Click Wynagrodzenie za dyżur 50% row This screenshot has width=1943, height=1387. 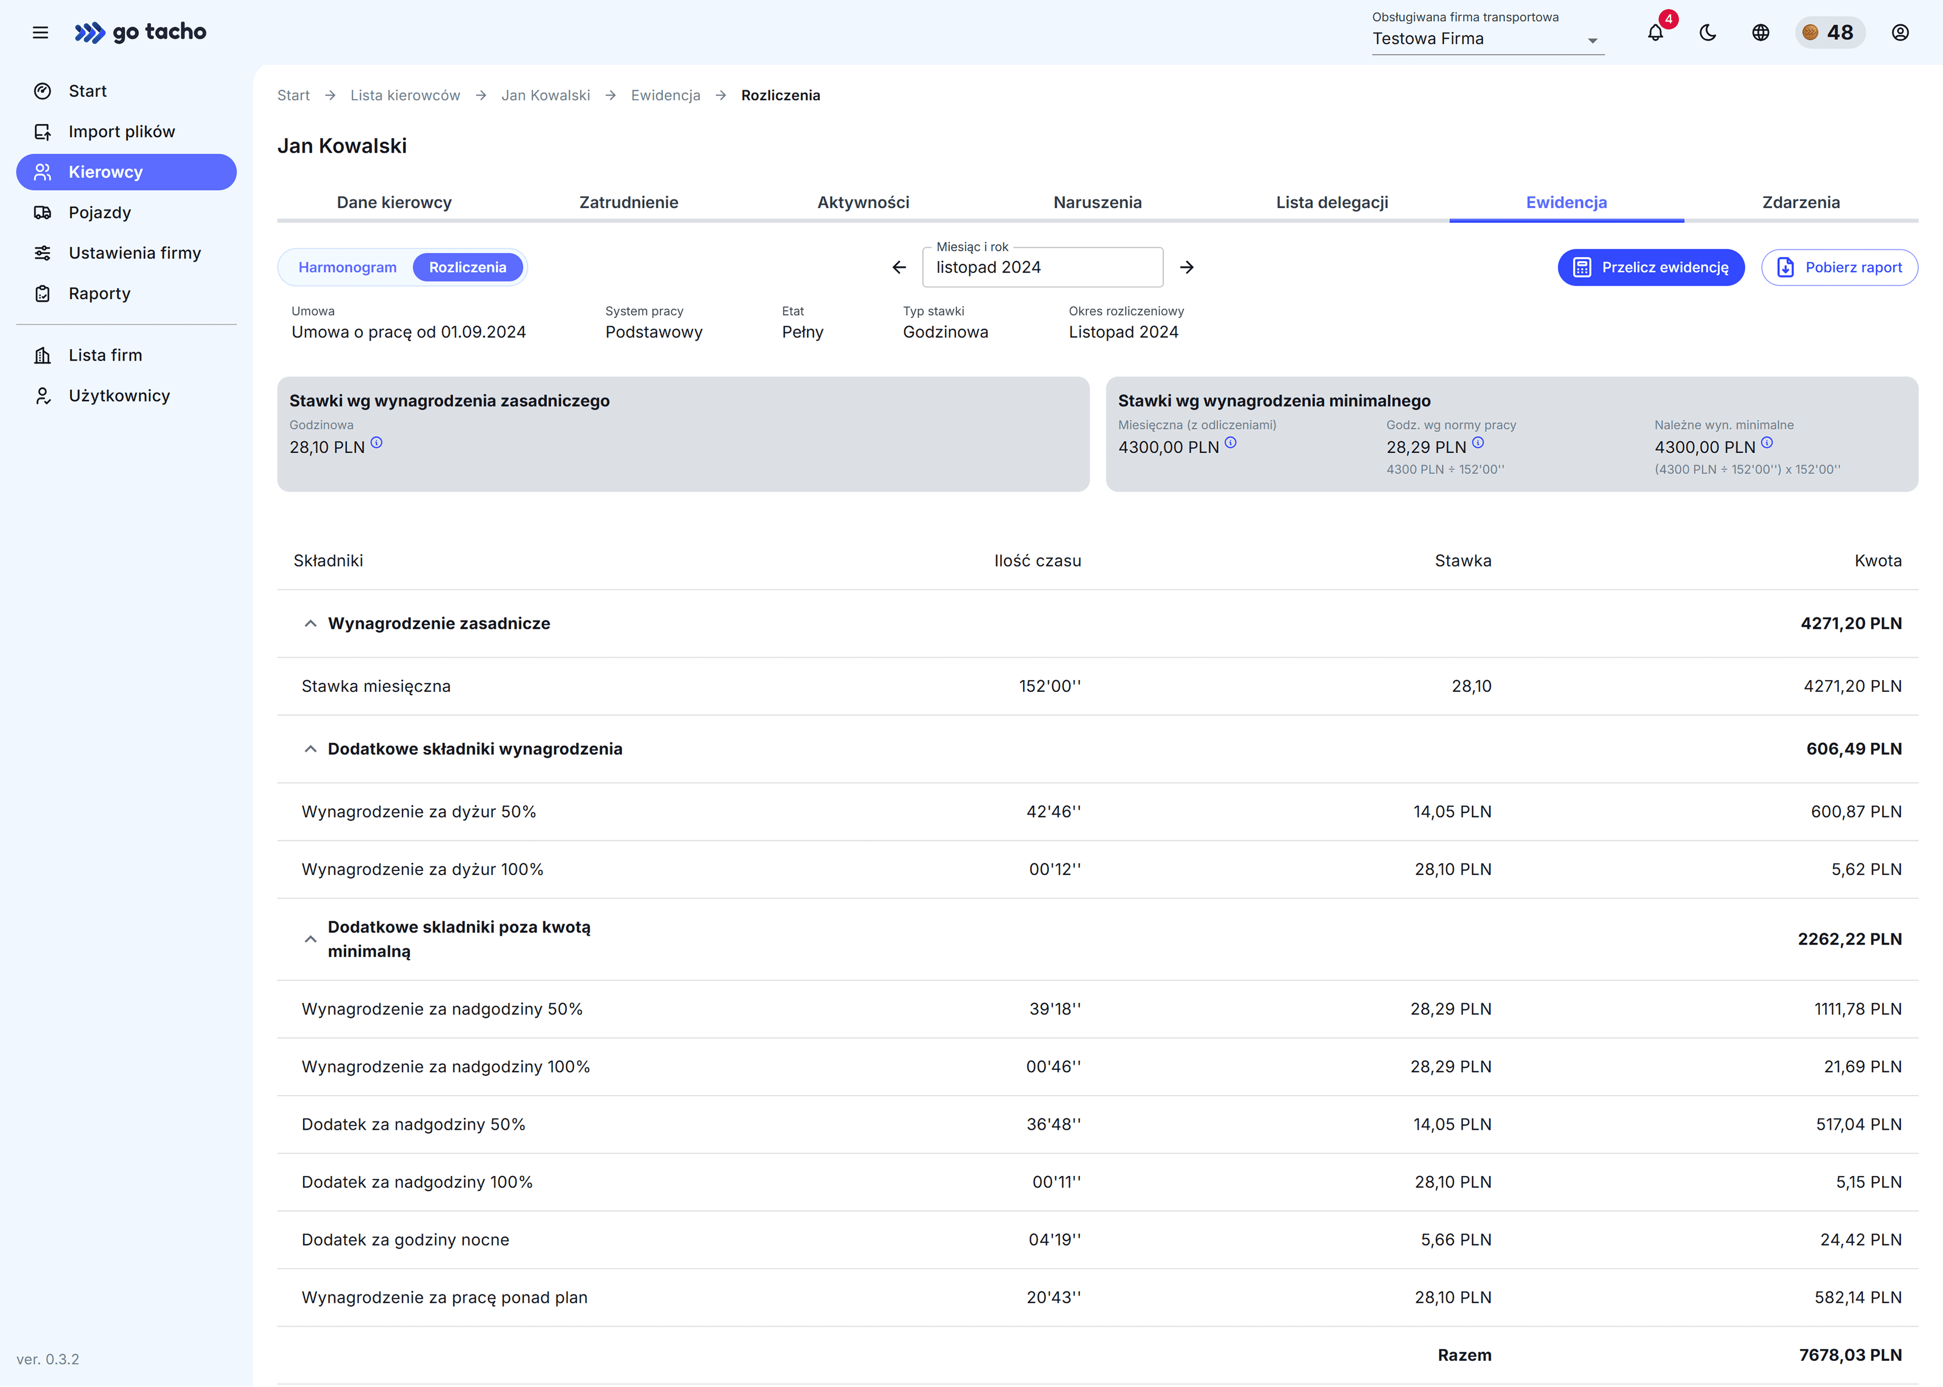(x=1097, y=812)
